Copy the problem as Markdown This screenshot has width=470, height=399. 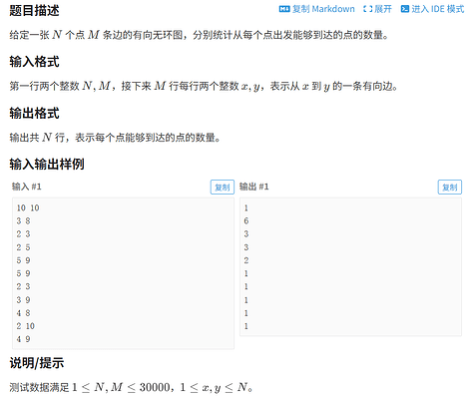coord(316,9)
